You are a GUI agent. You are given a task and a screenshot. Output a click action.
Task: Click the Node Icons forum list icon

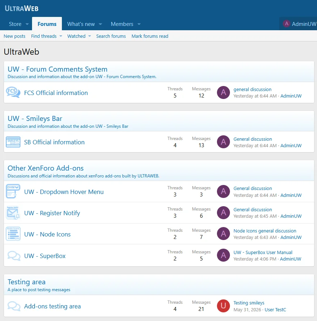(13, 234)
